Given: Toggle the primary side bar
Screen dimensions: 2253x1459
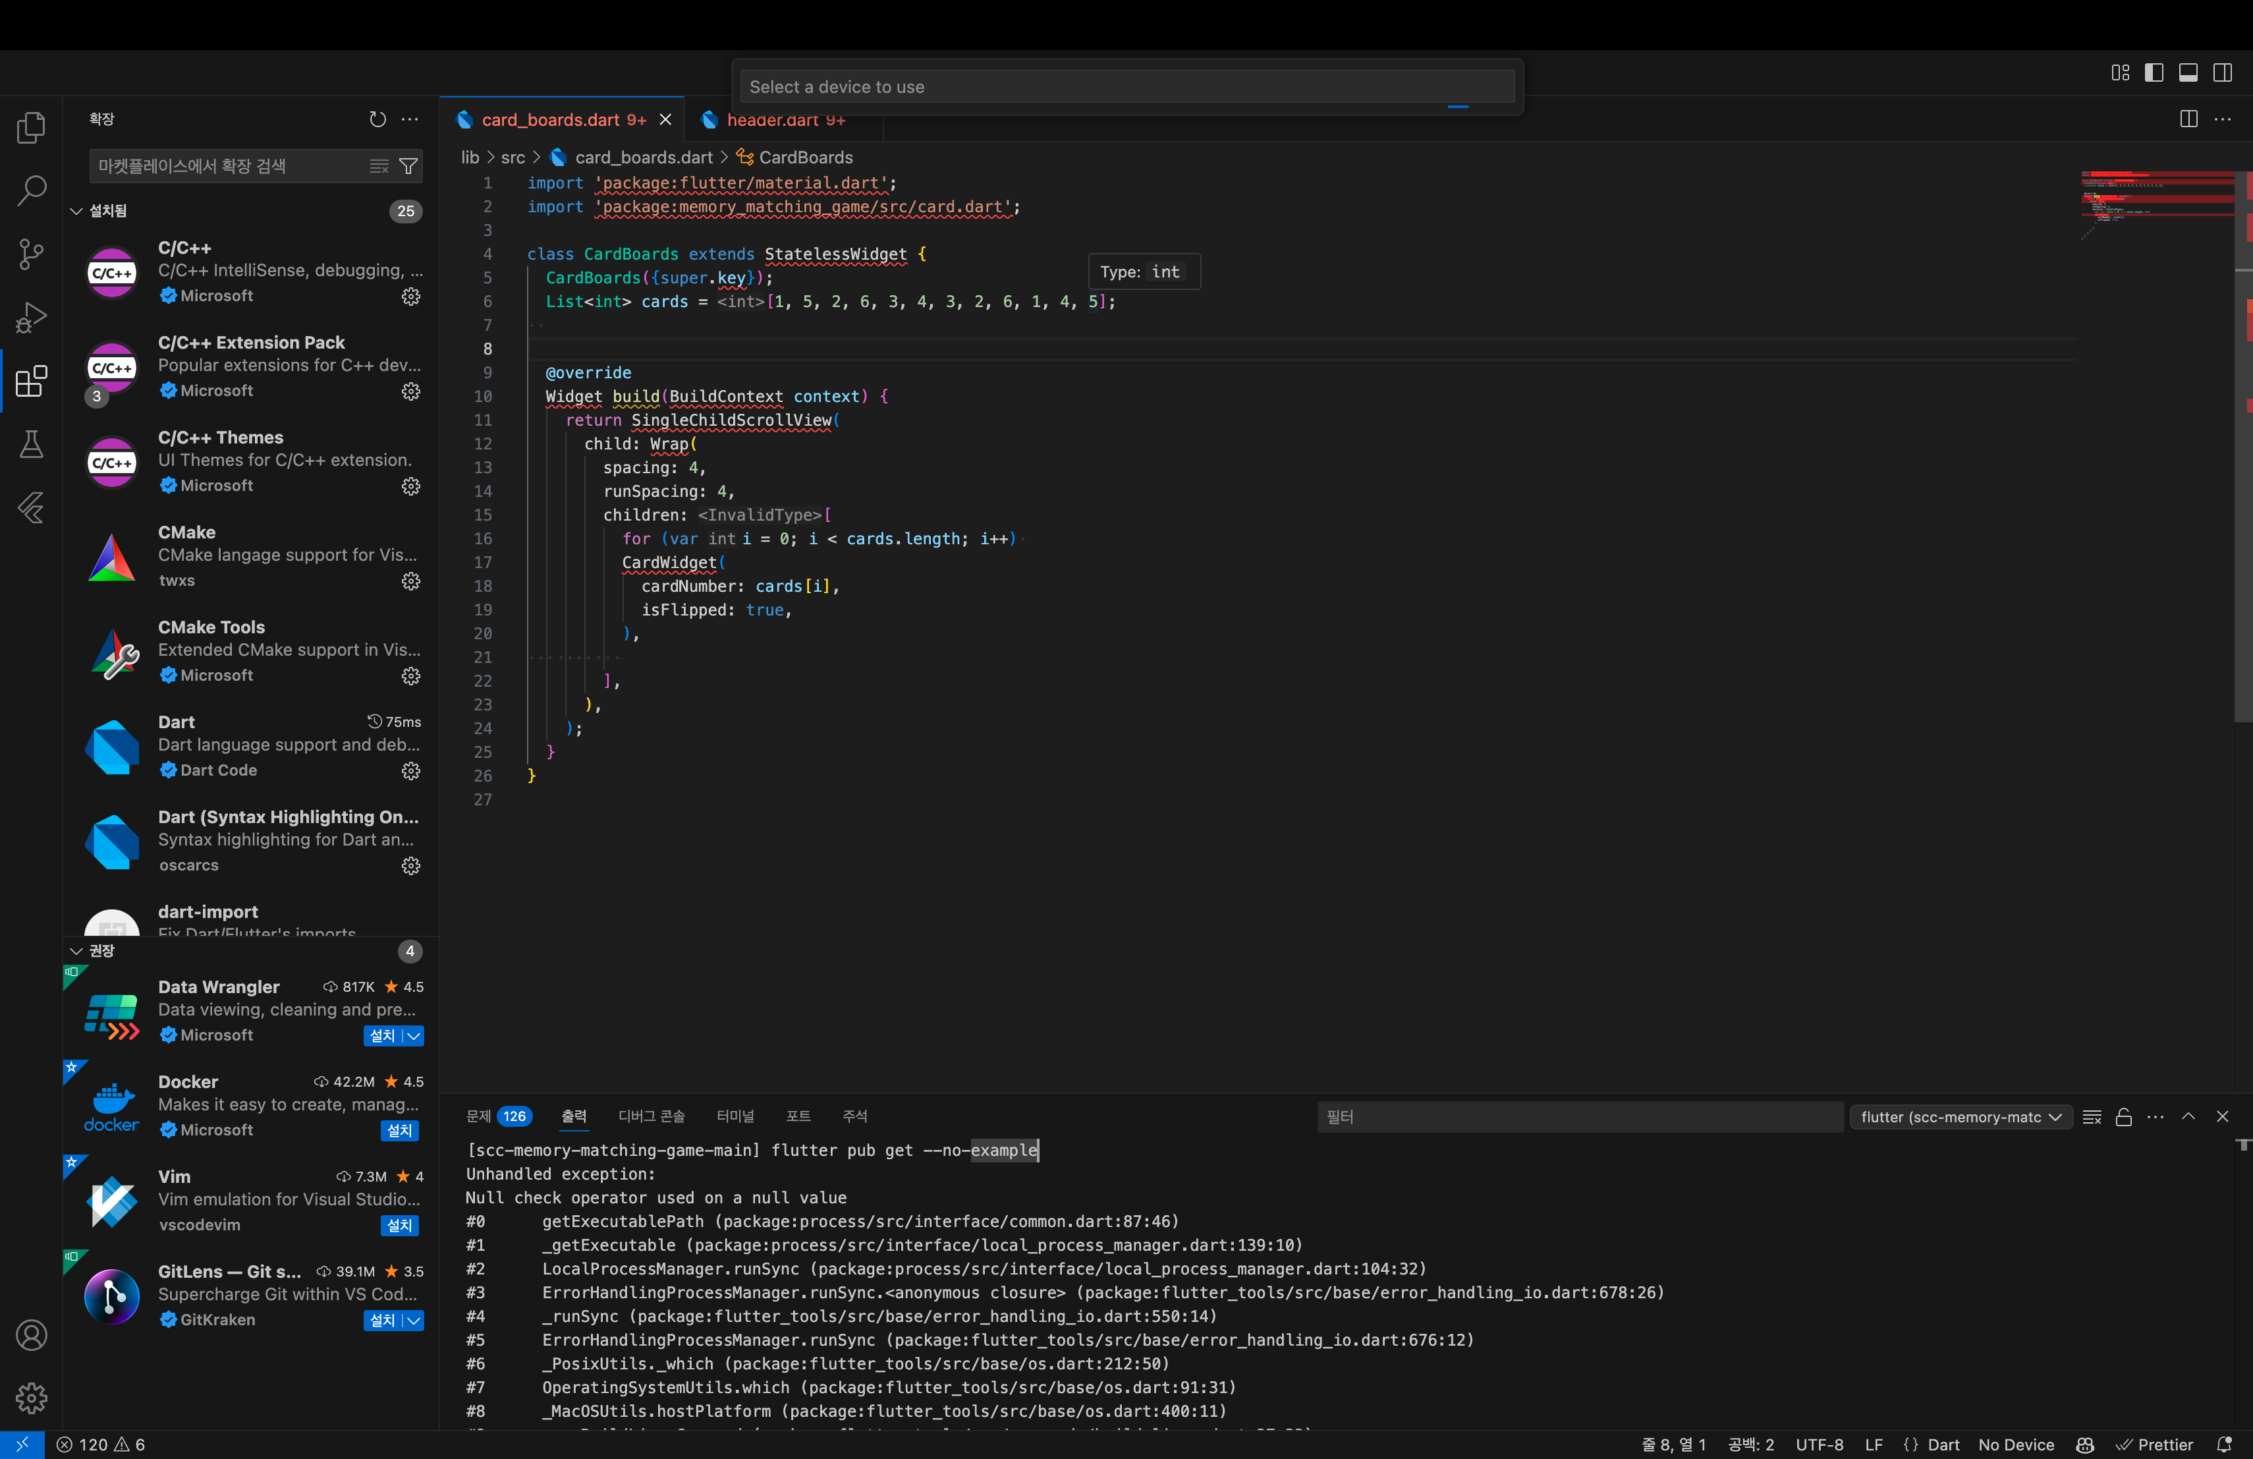Looking at the screenshot, I should [x=2155, y=73].
